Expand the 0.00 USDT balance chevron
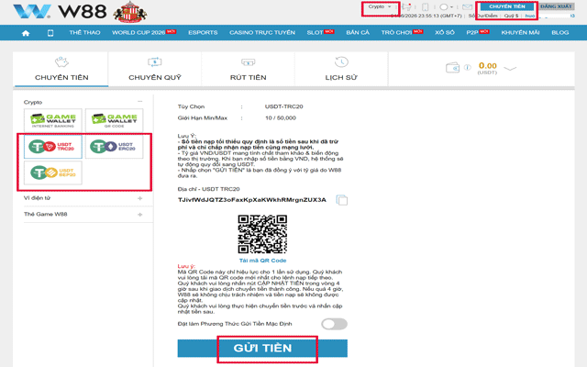This screenshot has height=367, width=587. pos(510,68)
